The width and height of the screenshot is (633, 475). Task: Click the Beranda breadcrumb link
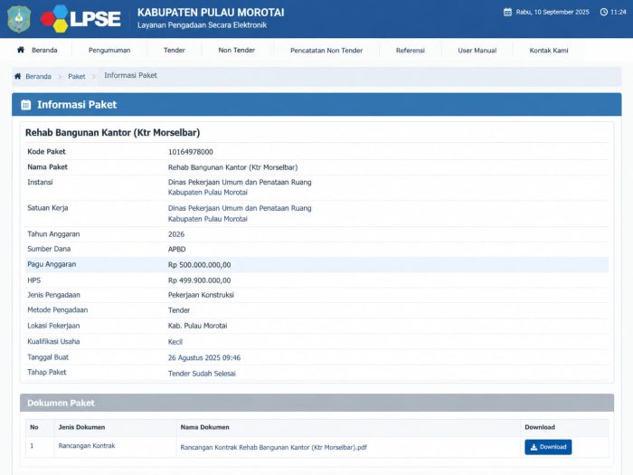click(38, 76)
